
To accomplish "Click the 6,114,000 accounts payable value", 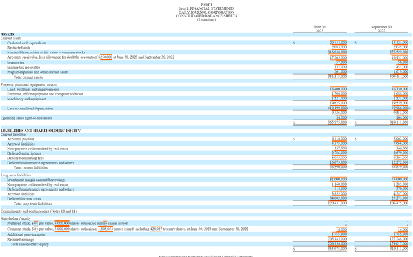I will (x=339, y=138).
